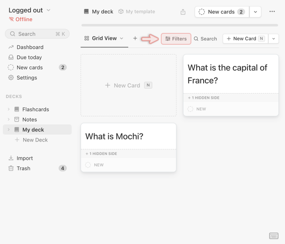
Task: Open the 'What is Mochi?' card
Action: point(128,137)
